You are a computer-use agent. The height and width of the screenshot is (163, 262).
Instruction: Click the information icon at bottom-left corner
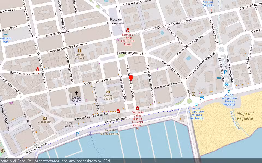coord(3,151)
